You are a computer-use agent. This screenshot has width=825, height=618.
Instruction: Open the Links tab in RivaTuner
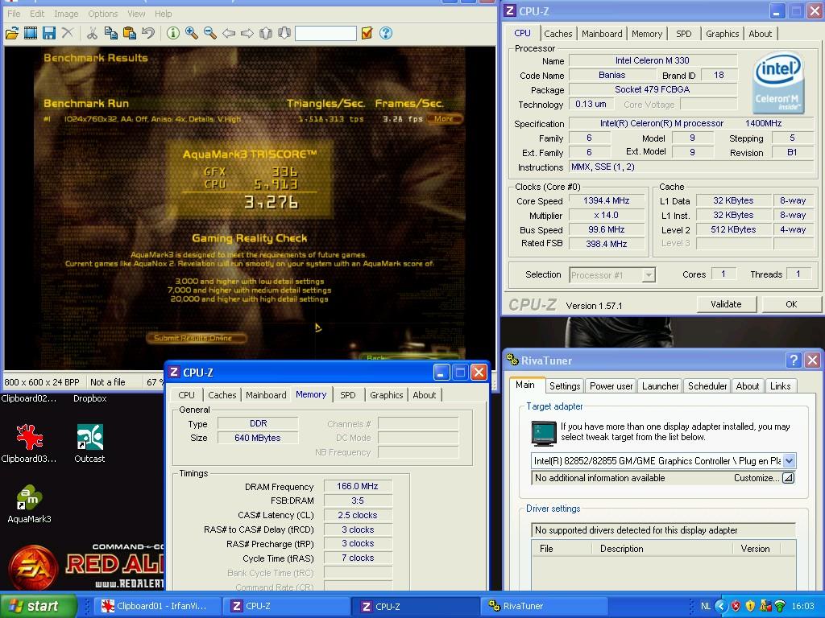tap(780, 386)
